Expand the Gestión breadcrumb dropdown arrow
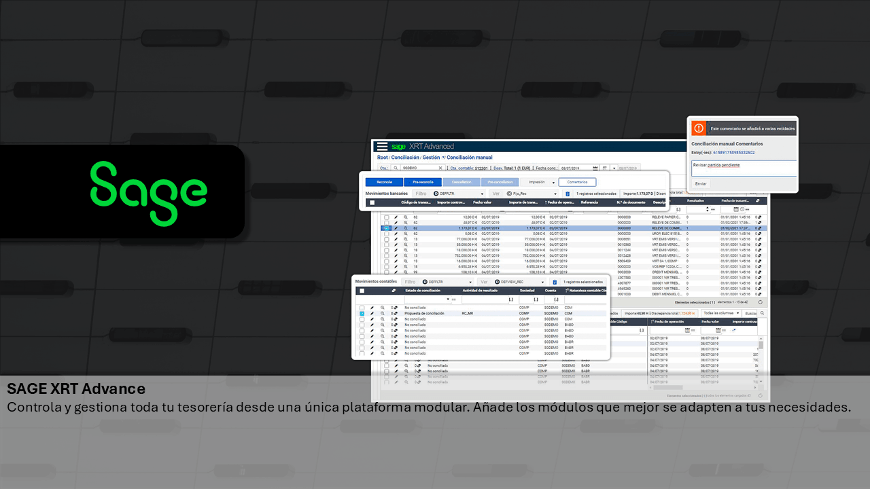Screen dimensions: 870x489 pos(443,158)
